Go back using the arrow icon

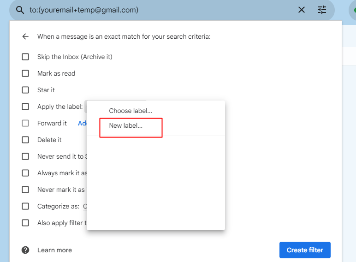coord(25,36)
